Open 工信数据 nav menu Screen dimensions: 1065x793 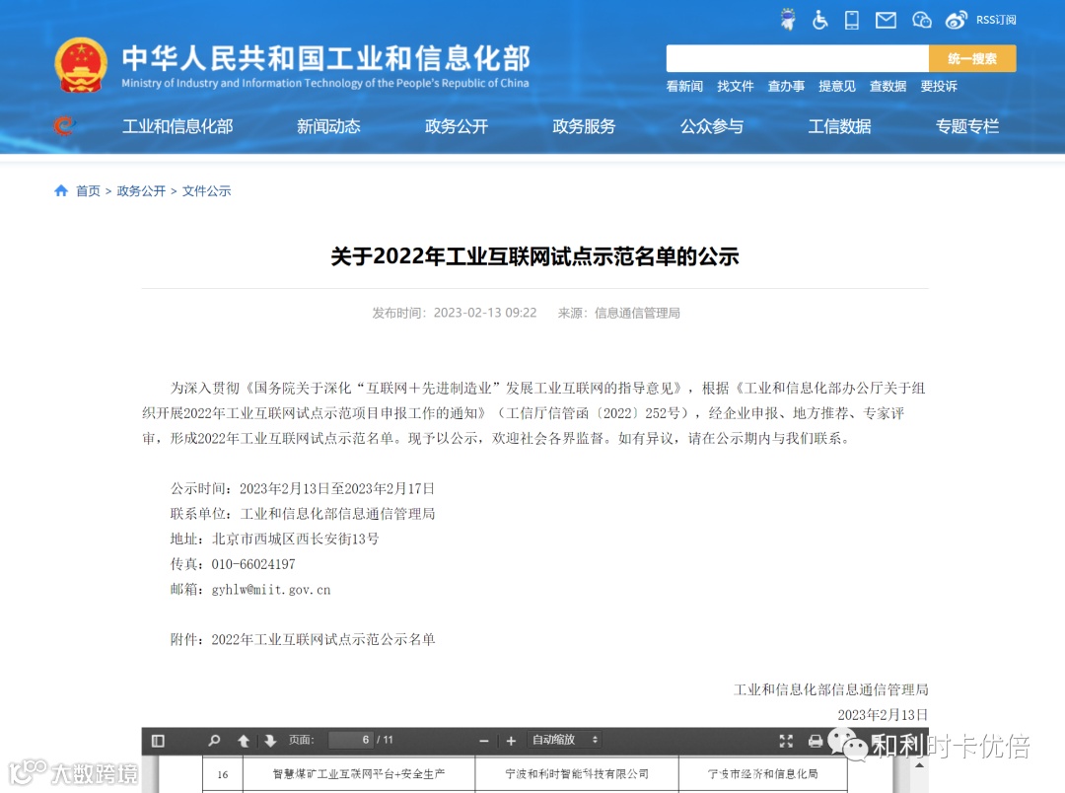point(839,126)
